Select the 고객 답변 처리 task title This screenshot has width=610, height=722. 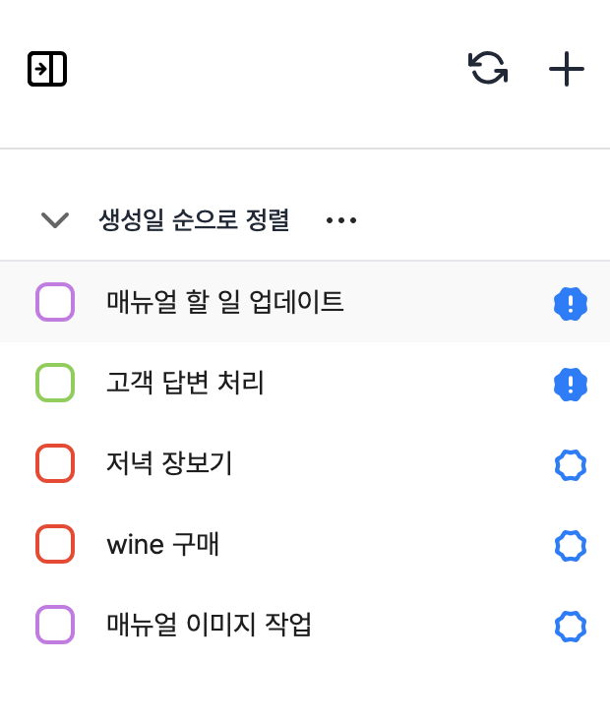(x=185, y=383)
